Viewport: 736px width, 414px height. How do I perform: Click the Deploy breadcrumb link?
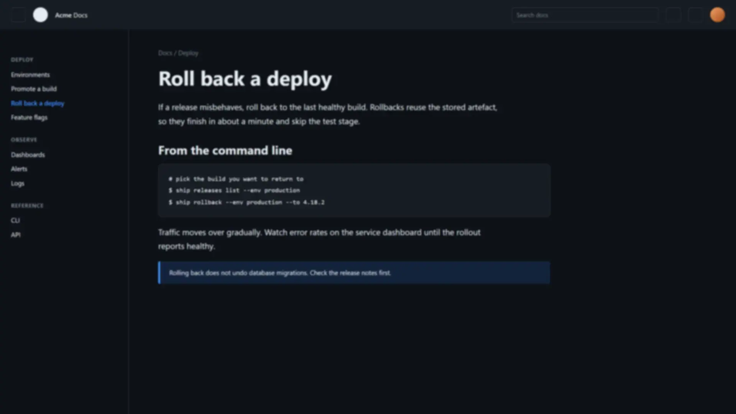[188, 53]
